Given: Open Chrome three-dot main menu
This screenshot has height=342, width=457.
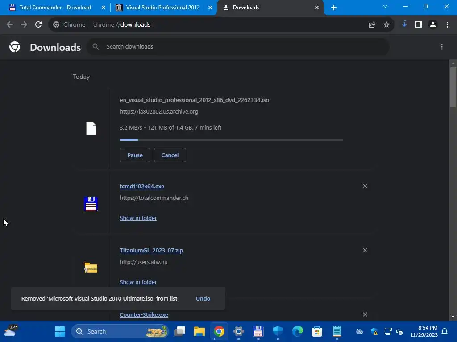Looking at the screenshot, I should pos(447,25).
